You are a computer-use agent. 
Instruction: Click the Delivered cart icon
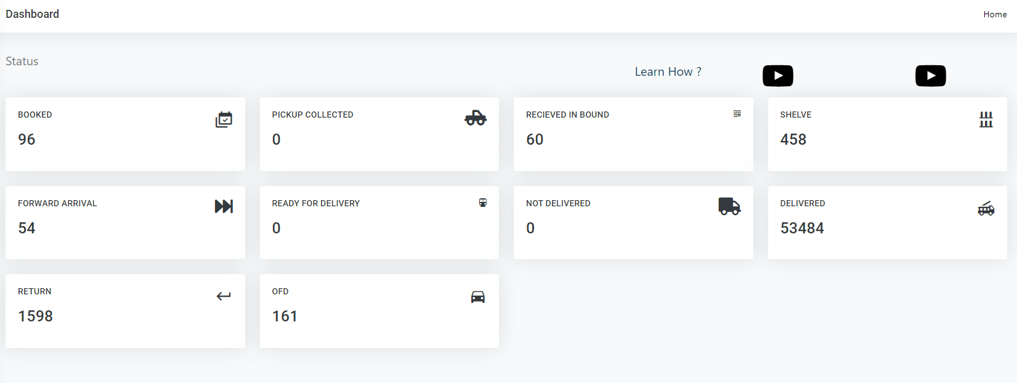click(x=986, y=208)
